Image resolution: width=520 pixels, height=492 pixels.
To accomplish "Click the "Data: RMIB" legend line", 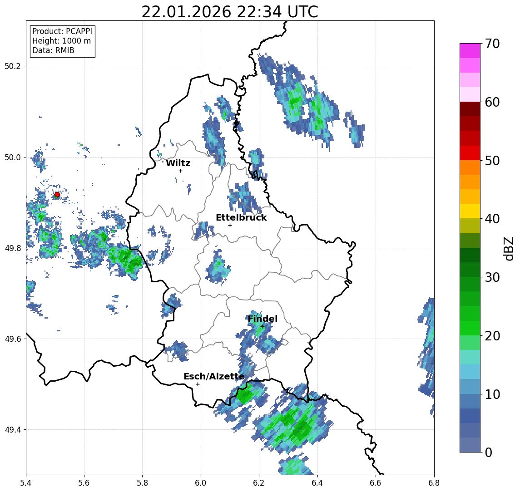I will pos(53,50).
